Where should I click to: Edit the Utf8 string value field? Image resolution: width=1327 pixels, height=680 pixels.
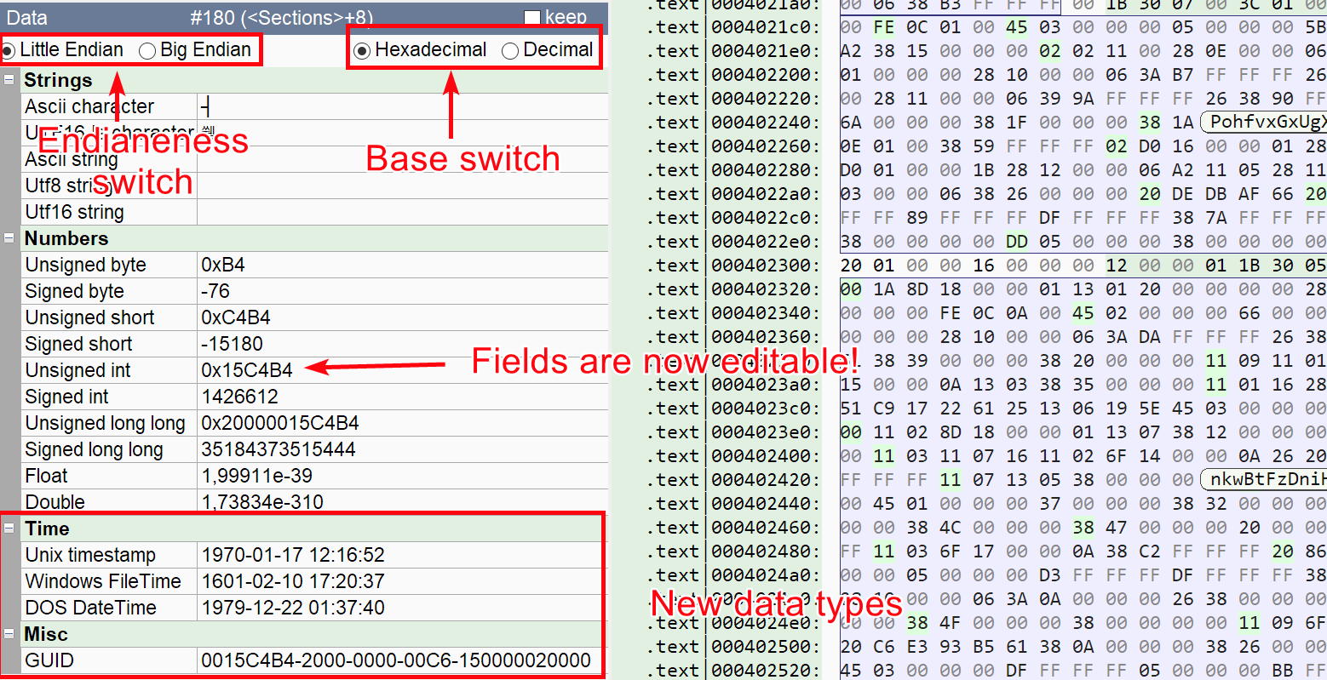point(402,186)
